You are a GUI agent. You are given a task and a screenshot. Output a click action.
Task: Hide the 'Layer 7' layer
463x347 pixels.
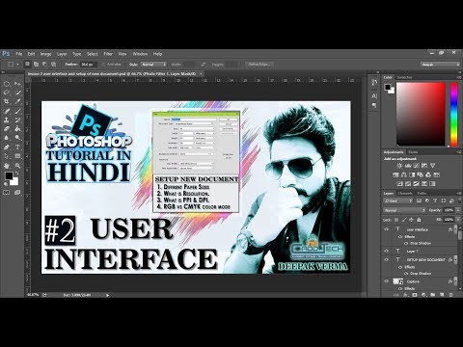click(387, 251)
